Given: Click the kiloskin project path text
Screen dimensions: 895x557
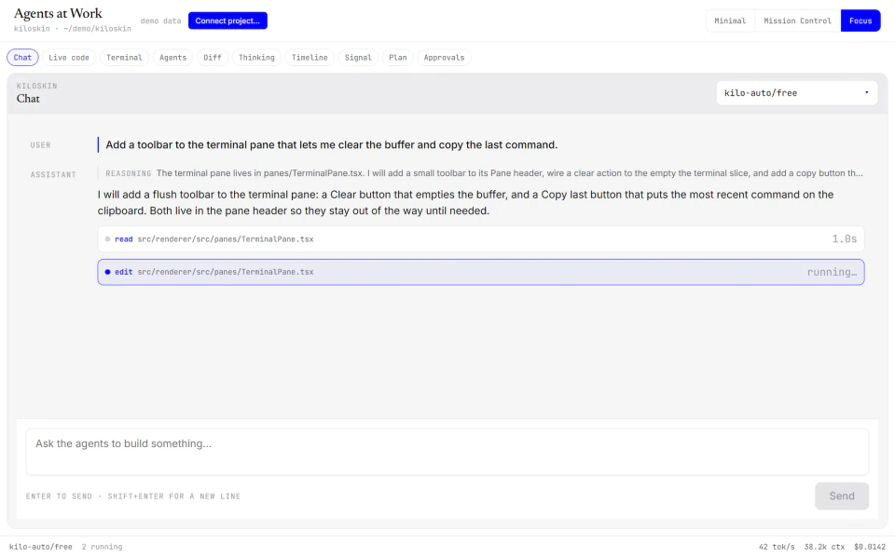Looking at the screenshot, I should pyautogui.click(x=73, y=29).
